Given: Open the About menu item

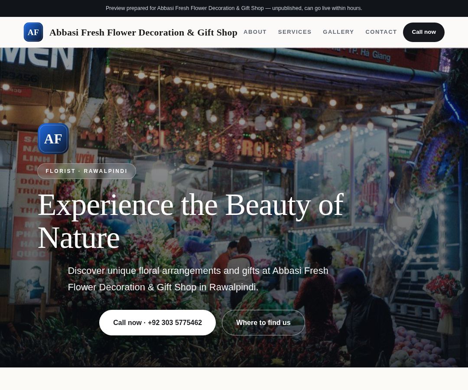Looking at the screenshot, I should (x=255, y=32).
